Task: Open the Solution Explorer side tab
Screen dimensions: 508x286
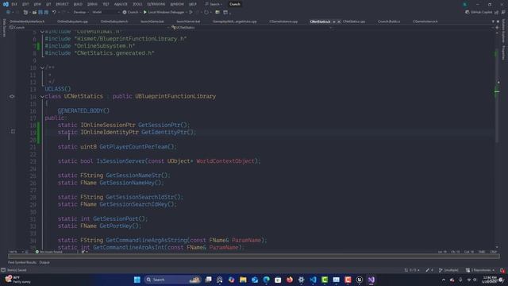Action: [503, 31]
